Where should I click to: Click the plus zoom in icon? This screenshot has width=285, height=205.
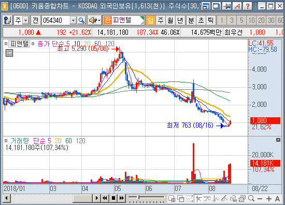[x=268, y=199]
